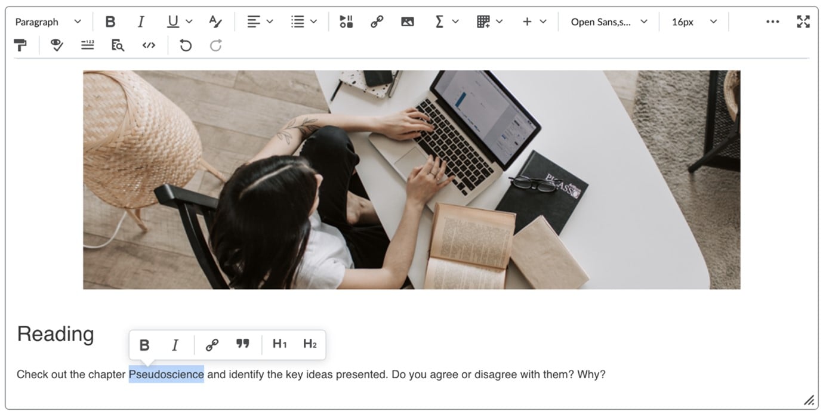
Task: Click the plus insert-other icon
Action: (527, 22)
